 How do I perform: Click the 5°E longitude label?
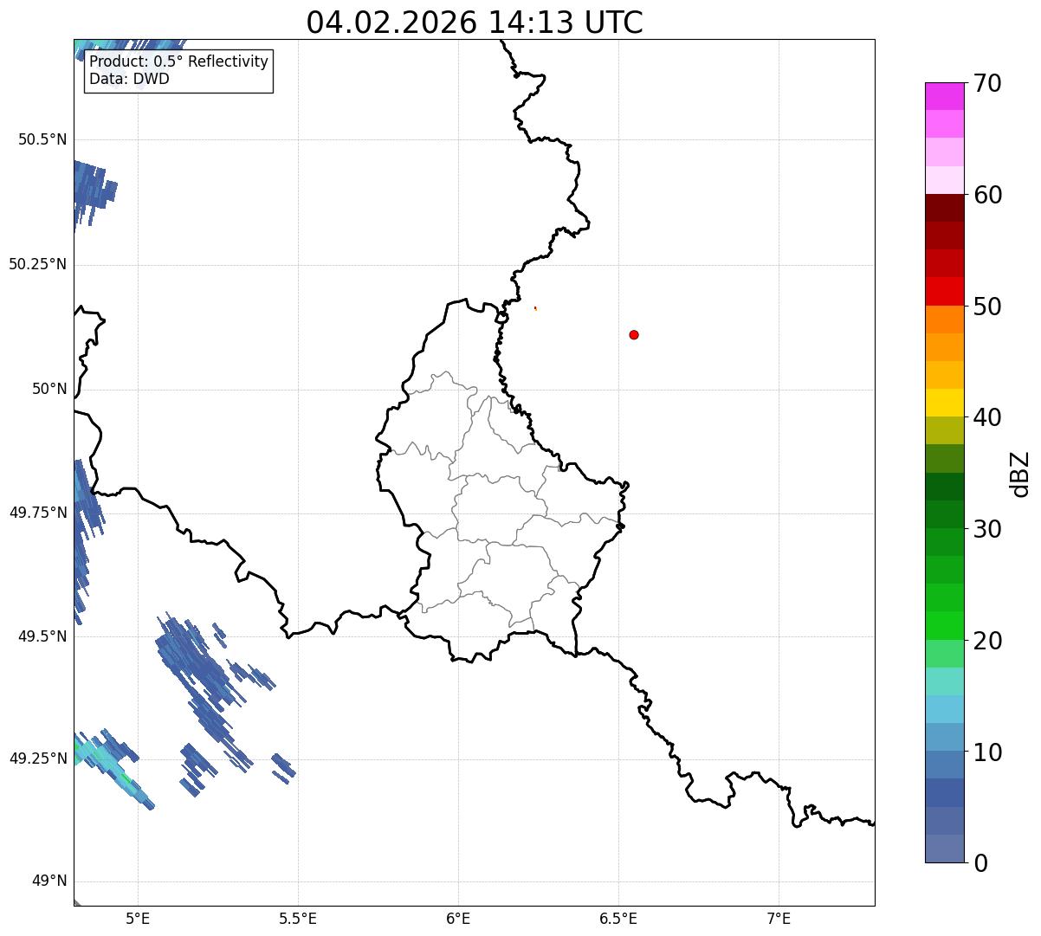138,918
